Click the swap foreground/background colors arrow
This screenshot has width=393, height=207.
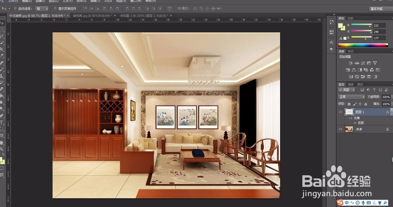click(x=3, y=155)
